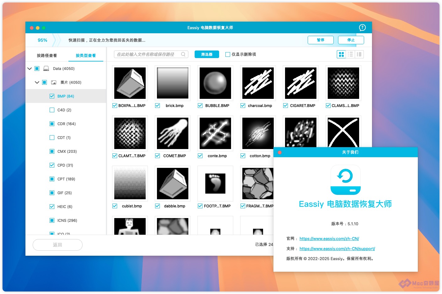Focus the file name search field
The image size is (442, 294).
pos(151,54)
